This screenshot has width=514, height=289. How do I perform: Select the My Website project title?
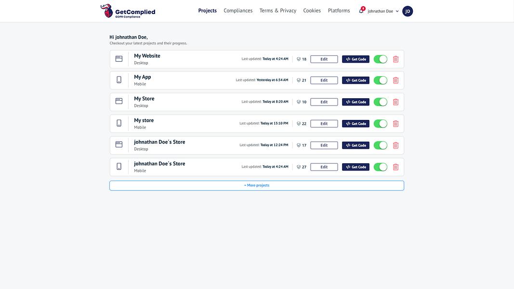pos(147,56)
